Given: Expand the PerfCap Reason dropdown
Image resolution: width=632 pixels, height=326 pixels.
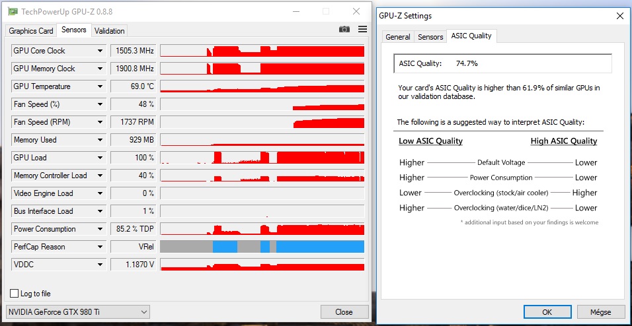Looking at the screenshot, I should click(100, 247).
